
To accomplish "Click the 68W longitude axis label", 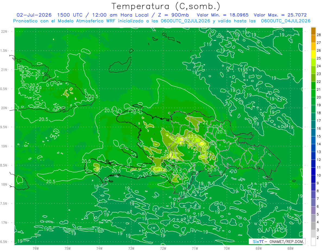I will (290, 248).
